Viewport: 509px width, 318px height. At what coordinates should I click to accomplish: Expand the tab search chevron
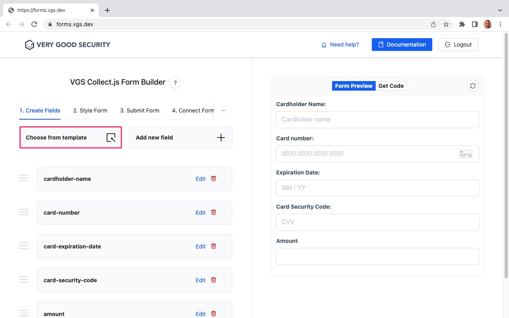[500, 10]
